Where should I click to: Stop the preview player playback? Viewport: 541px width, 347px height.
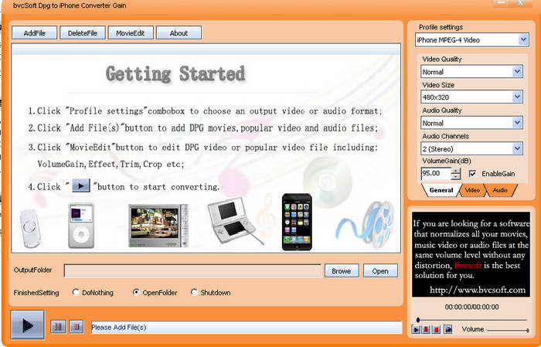437,329
